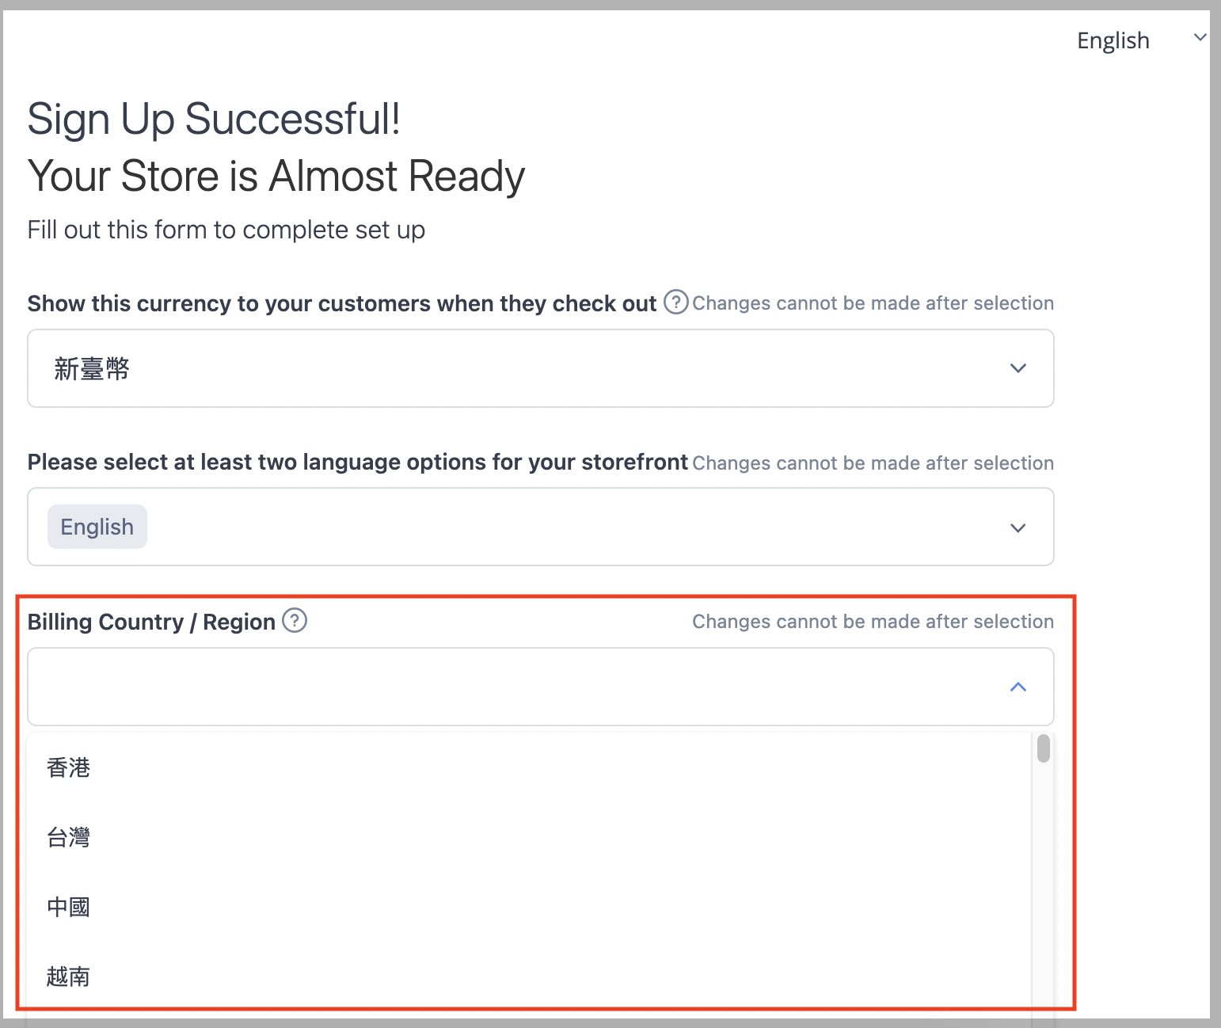Click the Billing Country / Region label
The image size is (1221, 1028).
tap(151, 622)
